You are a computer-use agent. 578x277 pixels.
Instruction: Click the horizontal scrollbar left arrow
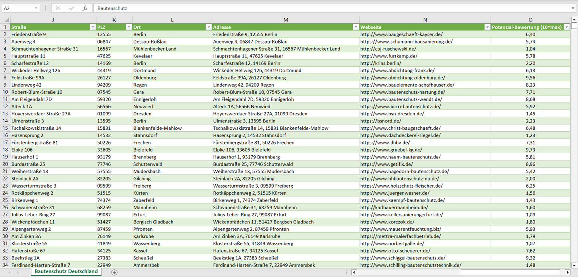[354, 272]
